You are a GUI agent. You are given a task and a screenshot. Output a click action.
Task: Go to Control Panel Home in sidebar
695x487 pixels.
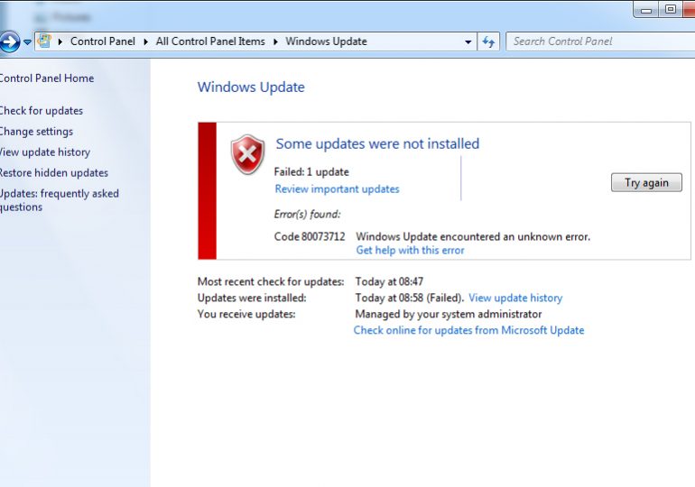click(x=46, y=78)
